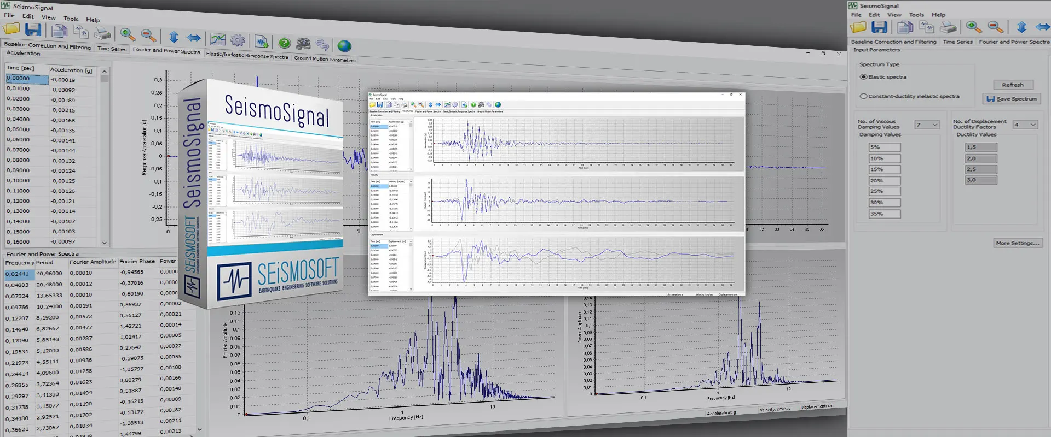1051x437 pixels.
Task: Click the open folder icon in the Input Parameters window
Action: point(858,27)
